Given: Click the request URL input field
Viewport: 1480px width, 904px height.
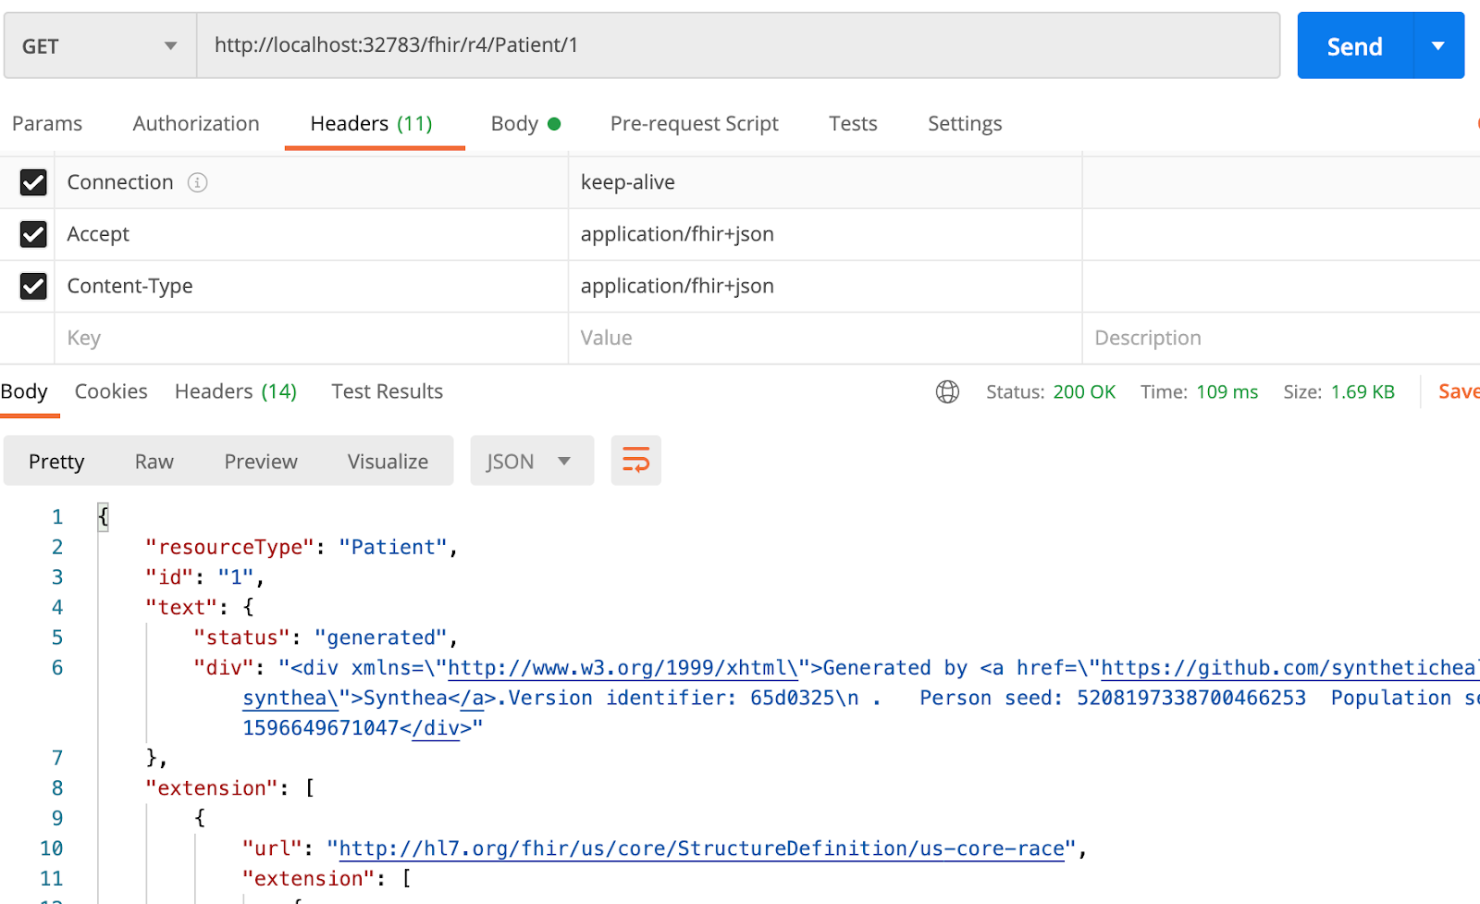Looking at the screenshot, I should [737, 45].
